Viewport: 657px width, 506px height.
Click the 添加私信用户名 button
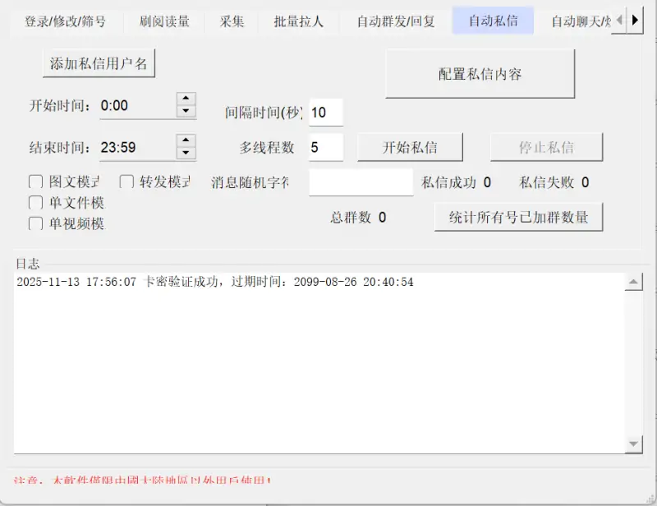99,62
